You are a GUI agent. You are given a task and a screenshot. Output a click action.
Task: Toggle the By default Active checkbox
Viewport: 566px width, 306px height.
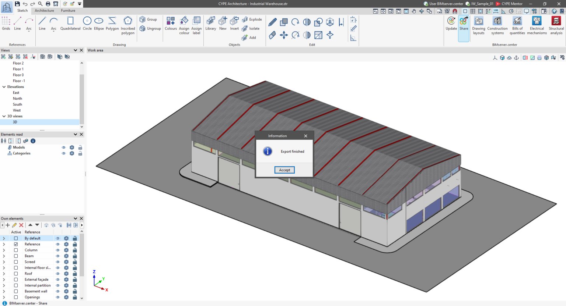point(16,238)
